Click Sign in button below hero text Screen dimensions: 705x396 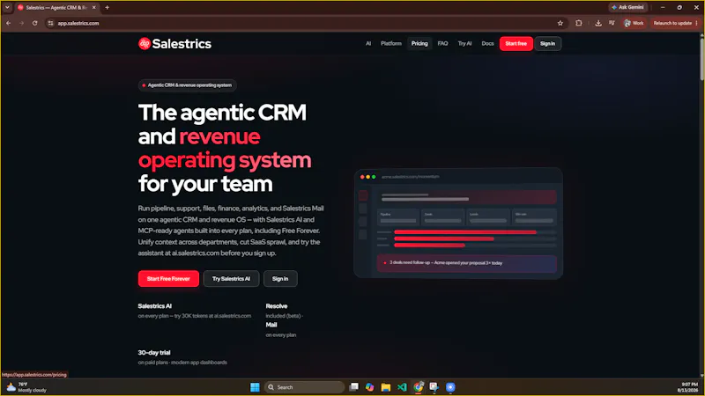coord(280,279)
